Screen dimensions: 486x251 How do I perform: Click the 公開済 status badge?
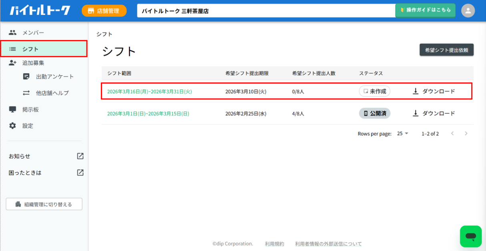pos(375,113)
